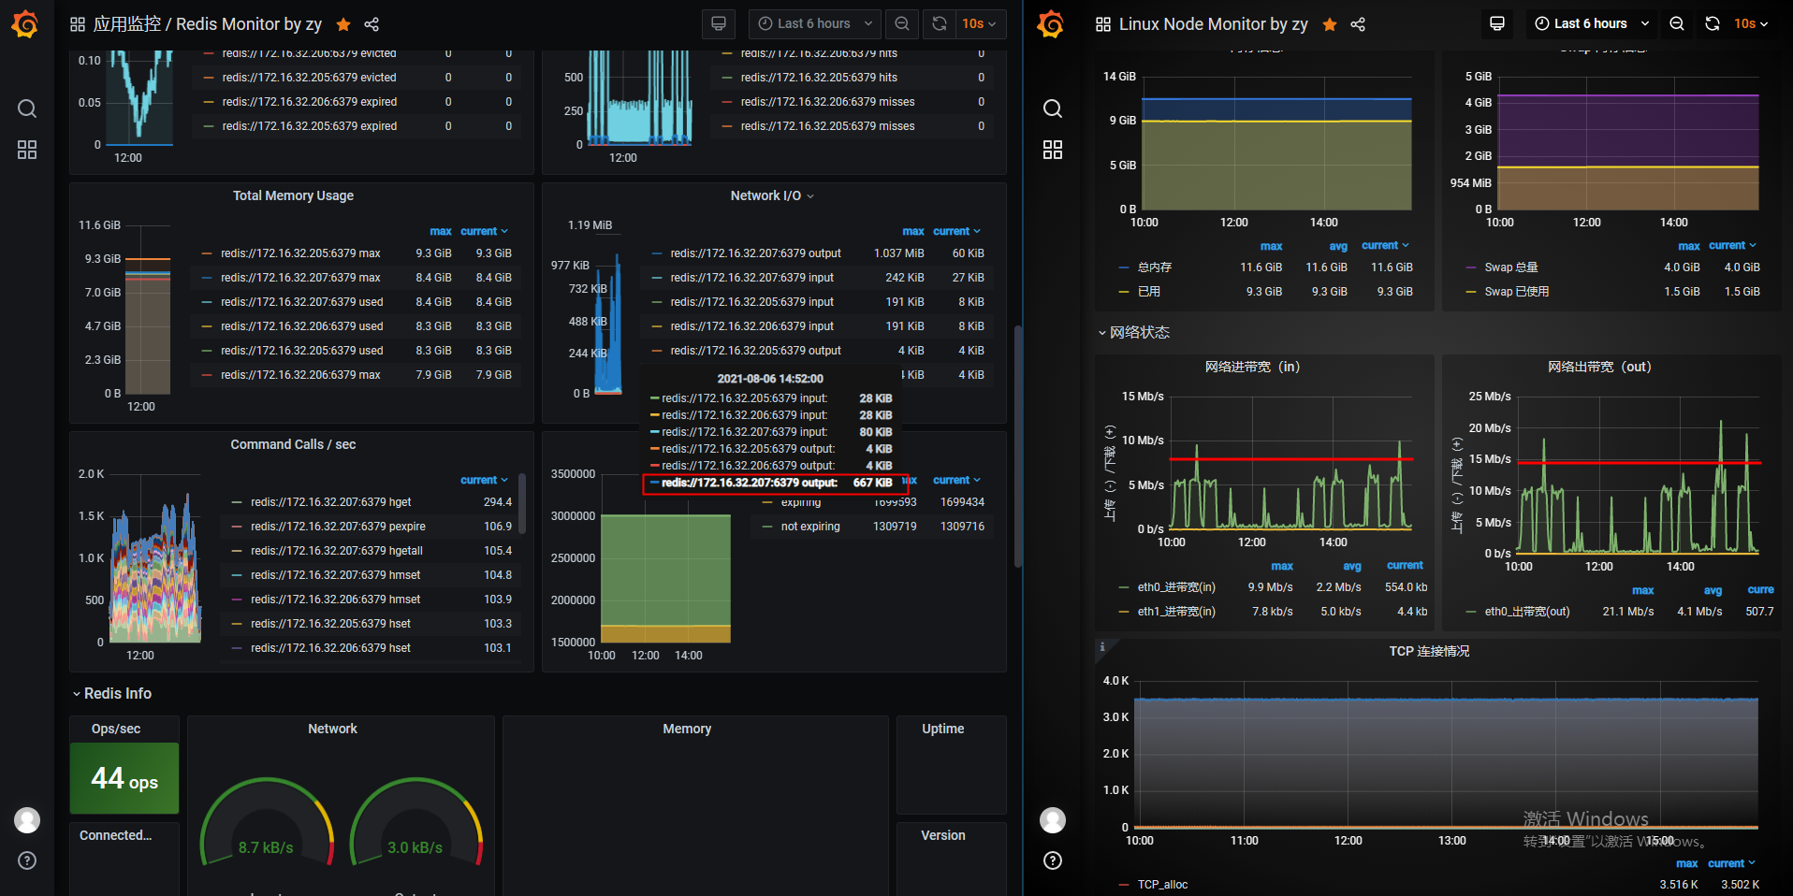Open the dashboards grid icon in the right sidebar
Viewport: 1793px width, 896px height.
pos(1053,150)
